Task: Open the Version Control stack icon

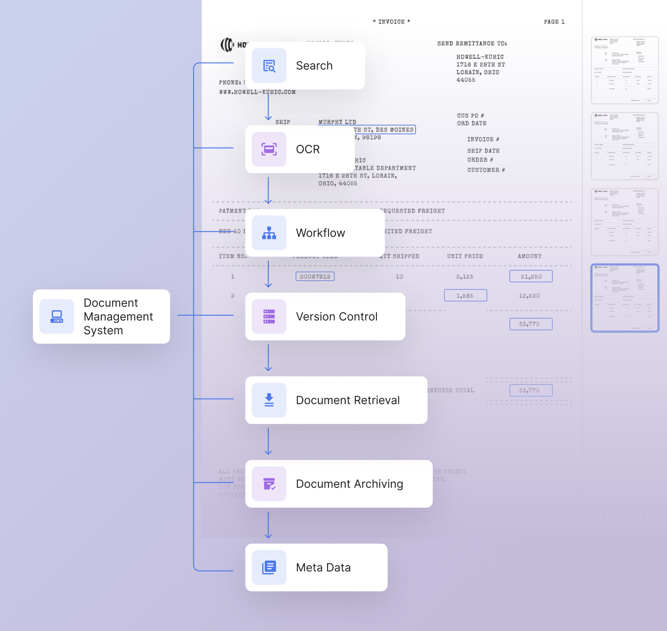Action: point(269,317)
